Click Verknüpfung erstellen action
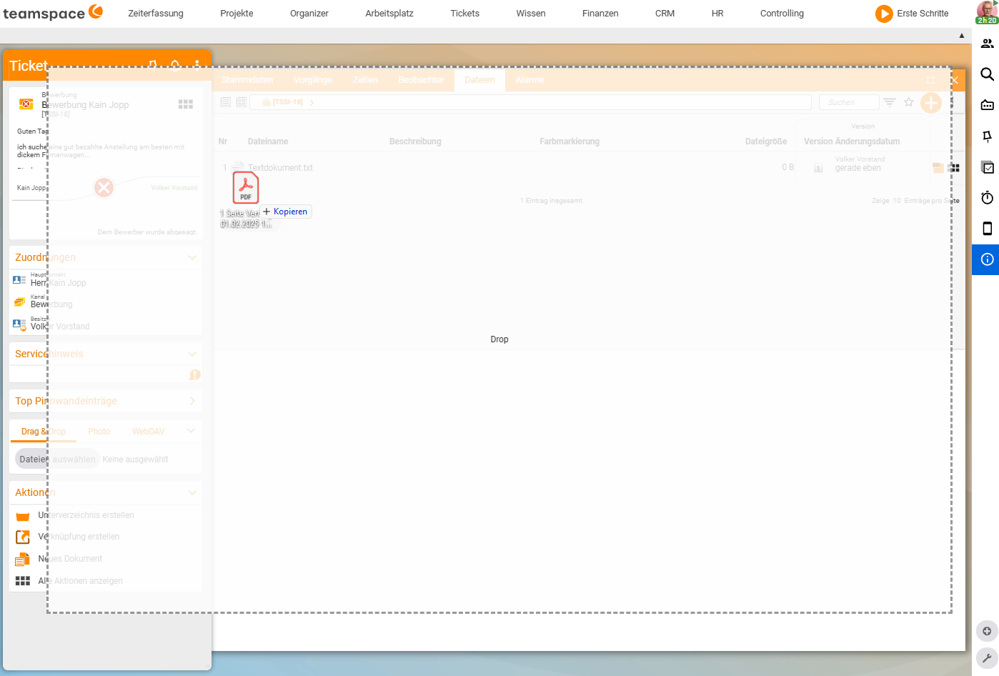 (x=79, y=537)
